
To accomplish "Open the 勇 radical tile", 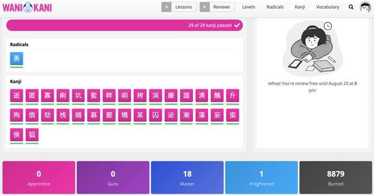I will pyautogui.click(x=16, y=58).
